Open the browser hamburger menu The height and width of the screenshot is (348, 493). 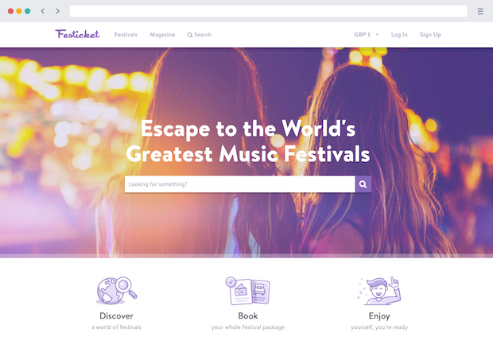click(480, 11)
